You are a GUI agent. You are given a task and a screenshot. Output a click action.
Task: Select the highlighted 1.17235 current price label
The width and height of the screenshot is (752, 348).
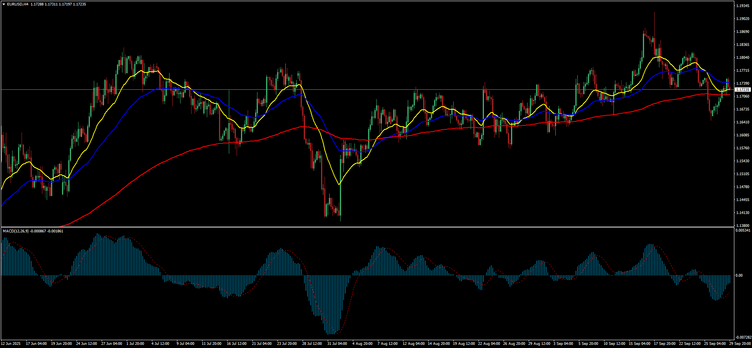click(x=742, y=90)
